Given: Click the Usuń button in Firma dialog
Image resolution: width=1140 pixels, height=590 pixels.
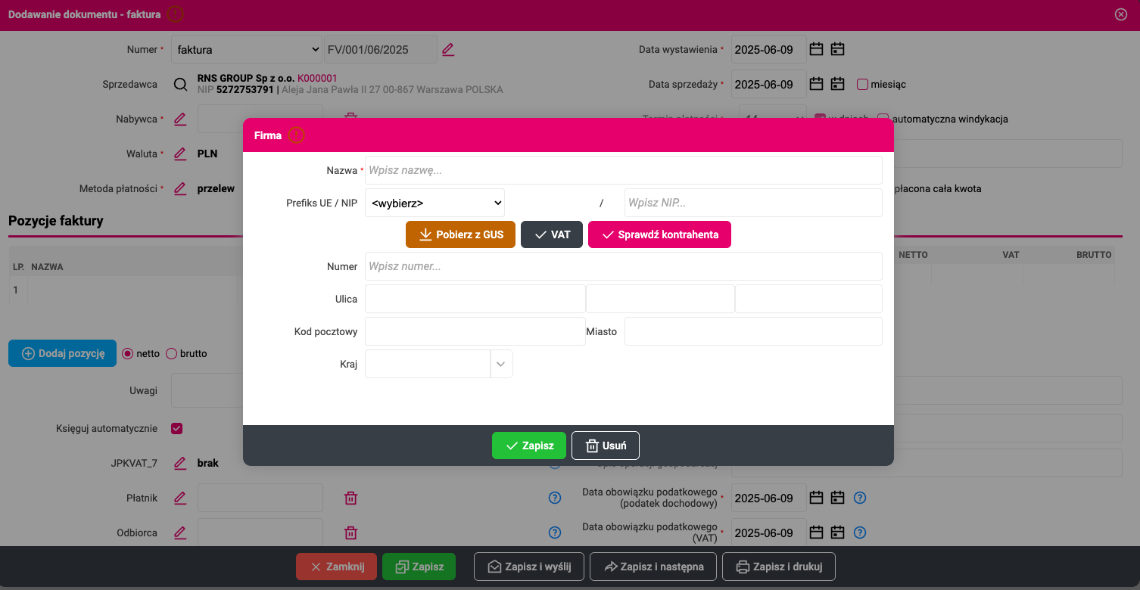Looking at the screenshot, I should coord(606,446).
